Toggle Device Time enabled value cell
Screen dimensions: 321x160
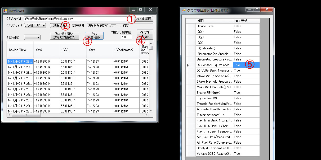pyautogui.click(x=246, y=26)
